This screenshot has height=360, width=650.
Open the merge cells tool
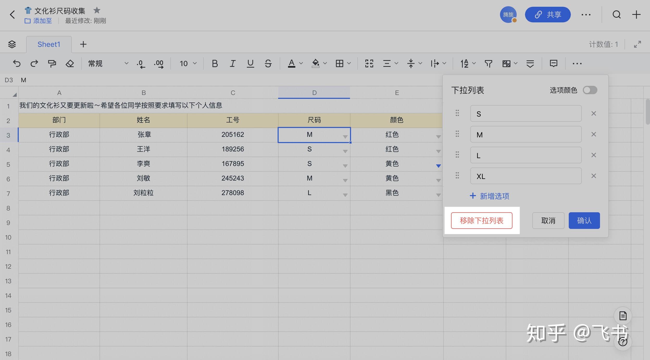click(369, 63)
